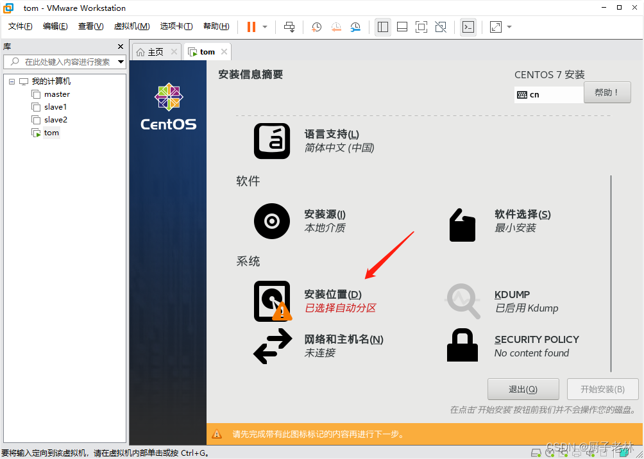
Task: Open the dropdown arrow beside the pause button
Action: coord(265,27)
